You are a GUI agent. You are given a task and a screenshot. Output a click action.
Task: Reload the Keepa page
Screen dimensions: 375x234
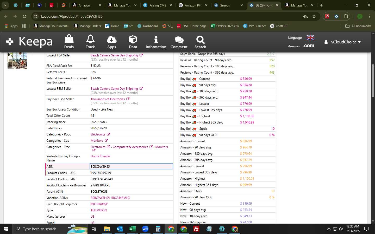click(x=24, y=16)
